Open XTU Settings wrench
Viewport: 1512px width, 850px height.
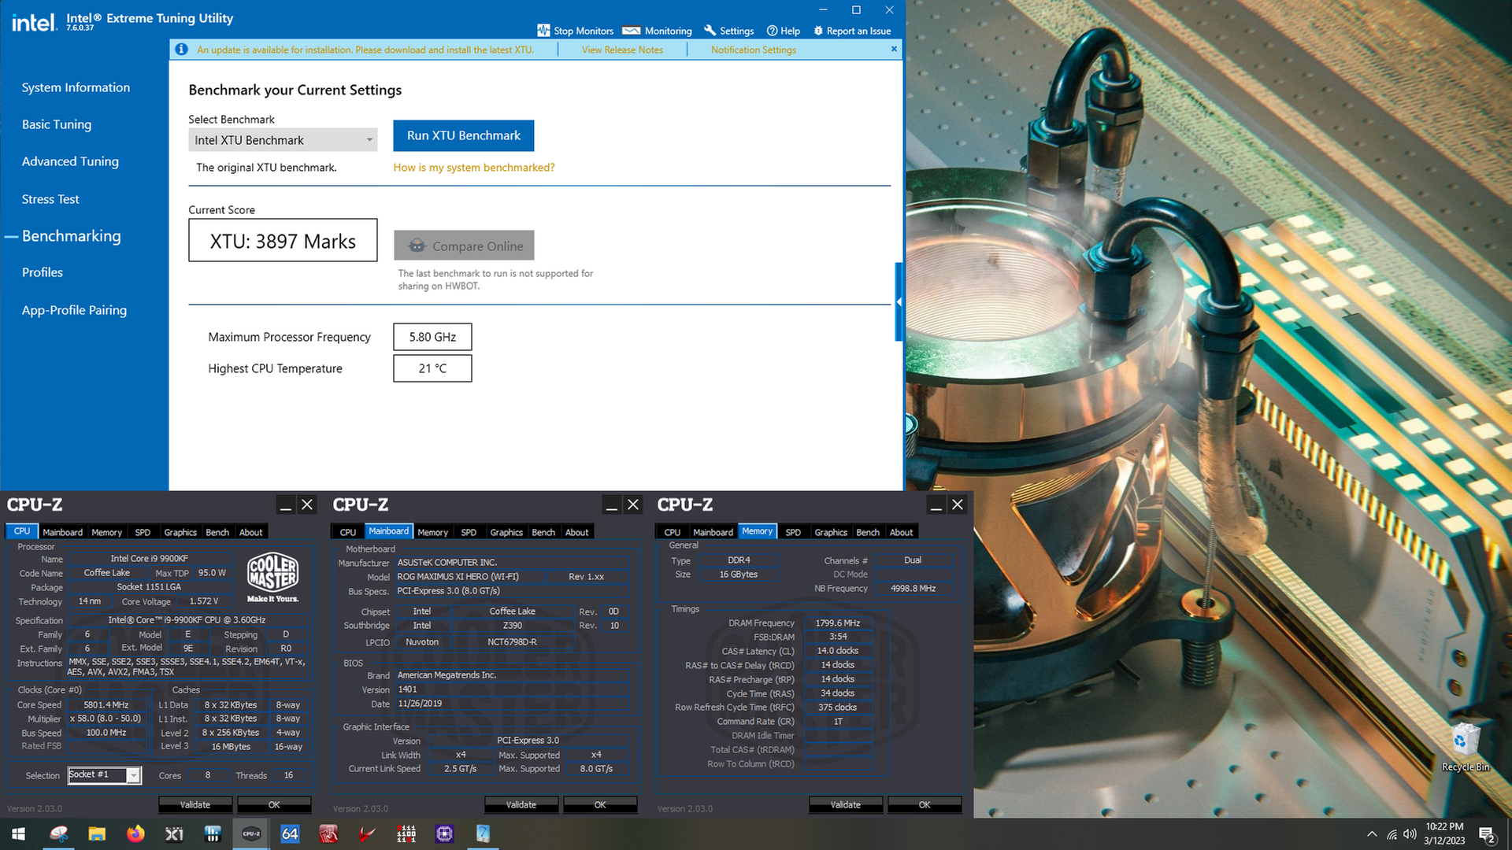(728, 31)
